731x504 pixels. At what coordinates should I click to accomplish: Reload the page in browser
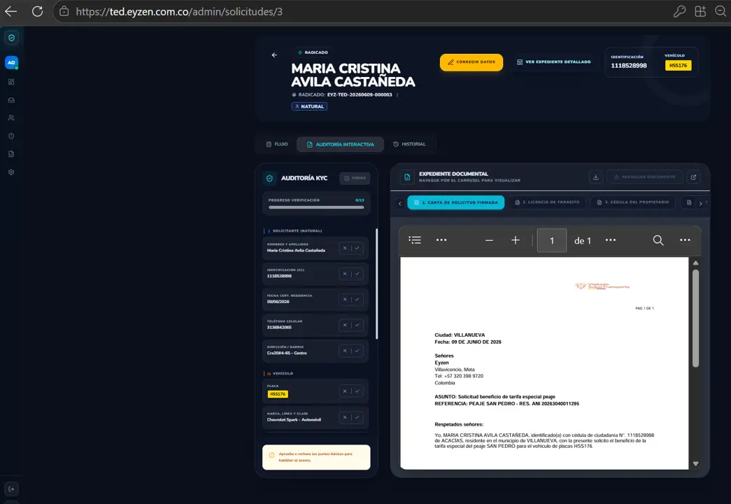pos(37,12)
